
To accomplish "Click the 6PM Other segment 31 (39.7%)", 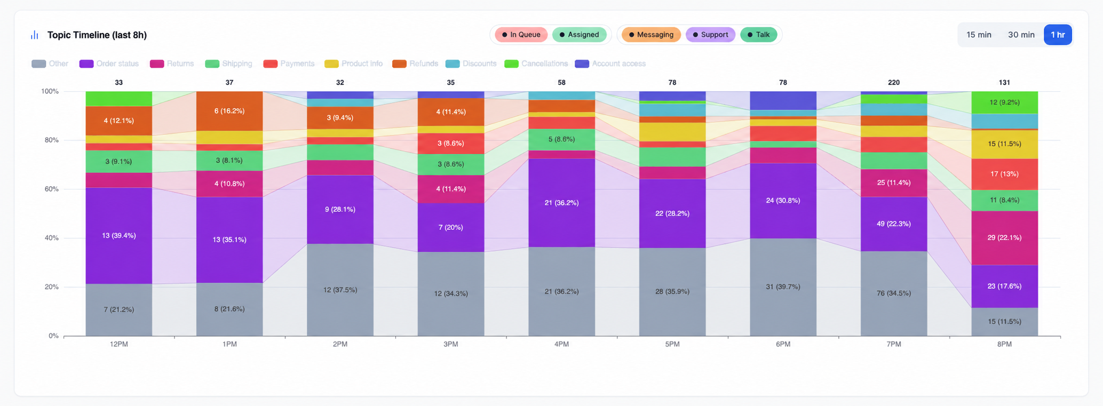I will (x=783, y=286).
